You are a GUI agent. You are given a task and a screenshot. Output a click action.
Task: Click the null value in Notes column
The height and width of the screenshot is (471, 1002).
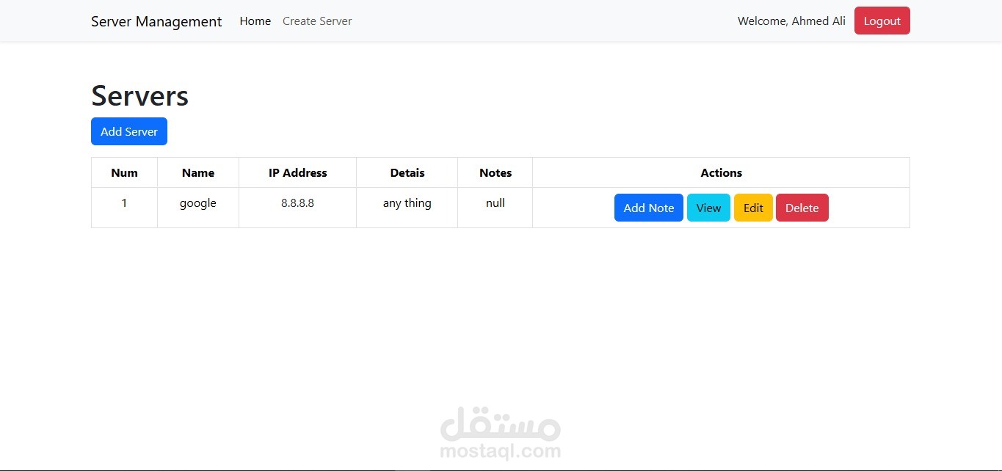(x=495, y=203)
